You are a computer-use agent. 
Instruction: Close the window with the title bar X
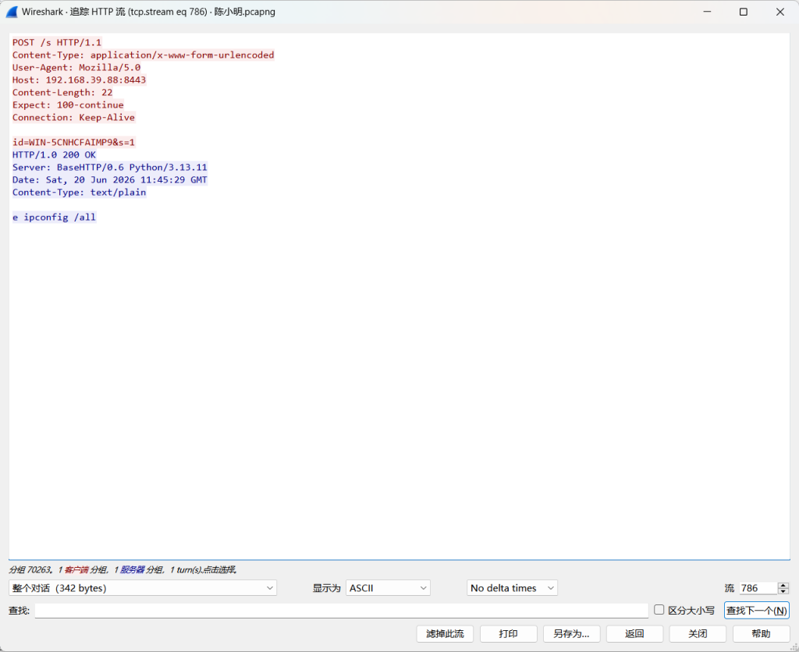click(780, 12)
